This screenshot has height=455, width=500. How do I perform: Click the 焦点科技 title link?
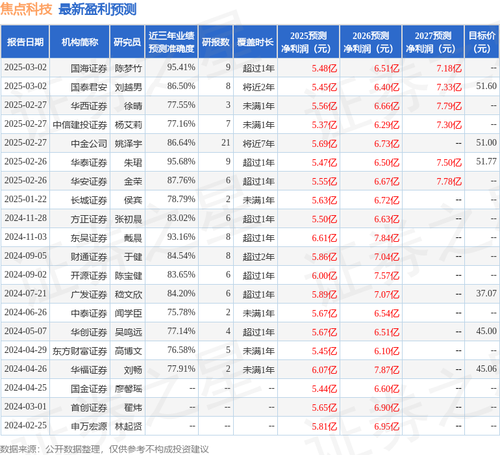(27, 9)
